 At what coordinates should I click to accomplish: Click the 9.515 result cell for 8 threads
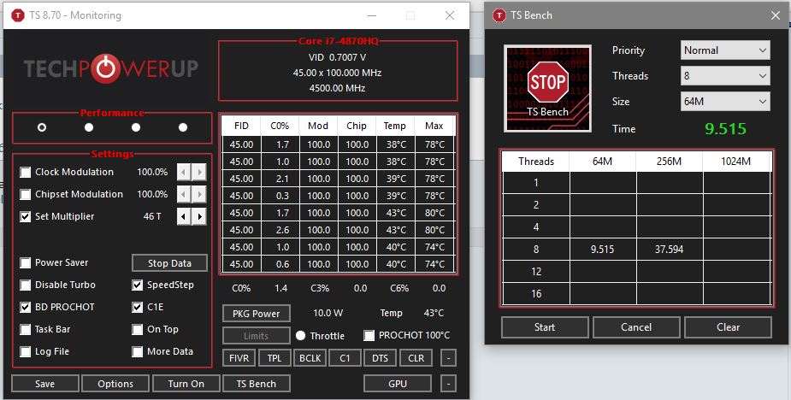pos(603,250)
